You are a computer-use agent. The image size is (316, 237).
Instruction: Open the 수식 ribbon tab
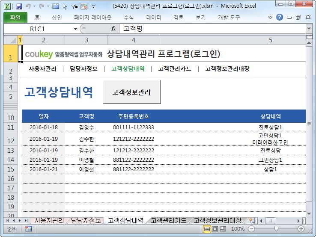128,18
